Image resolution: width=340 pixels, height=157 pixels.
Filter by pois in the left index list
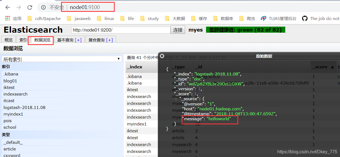pos(62,120)
